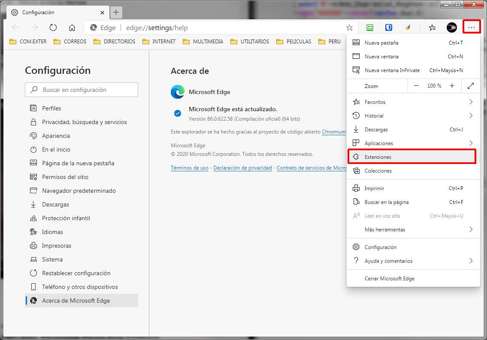Click the broom extension icon in toolbar
487x340 pixels.
(x=408, y=27)
